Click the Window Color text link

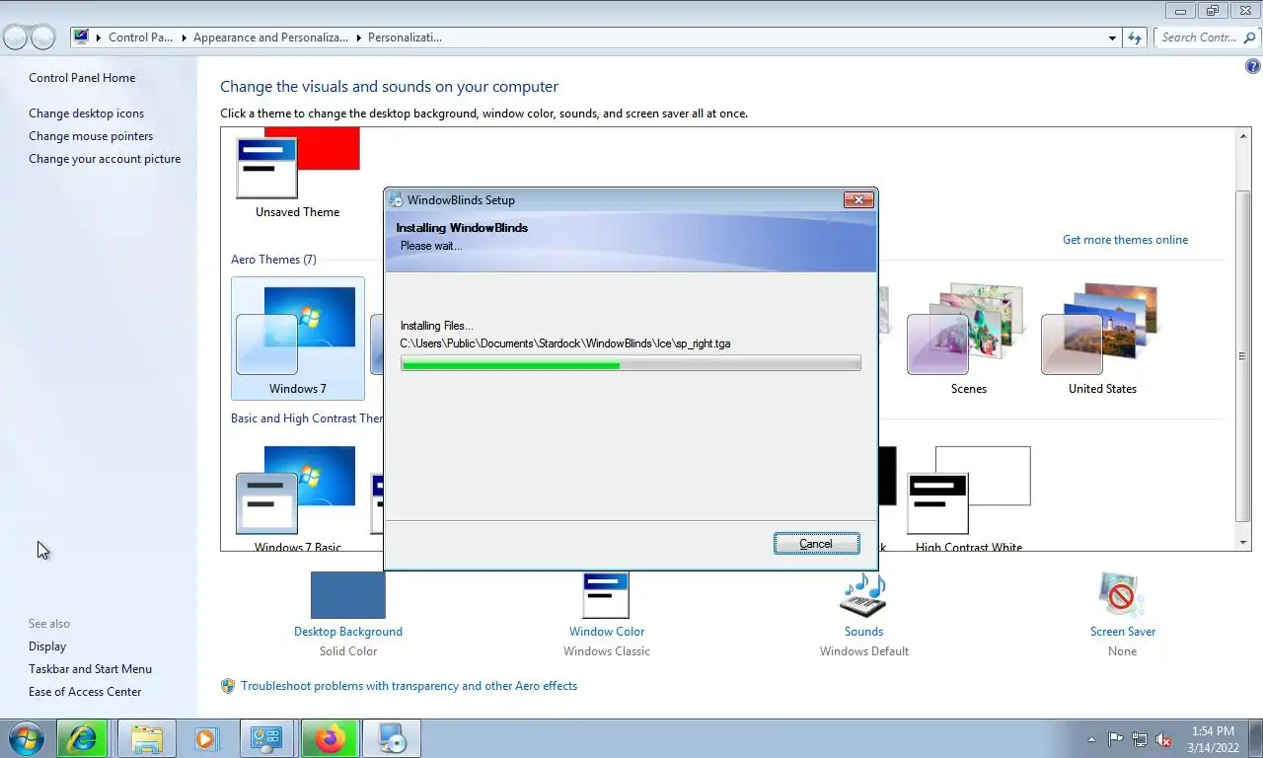(607, 632)
